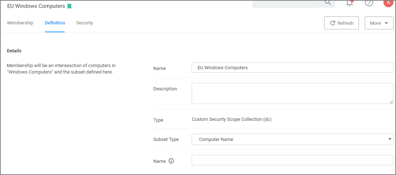Click the top search box
The width and height of the screenshot is (396, 175).
[x=288, y=3]
